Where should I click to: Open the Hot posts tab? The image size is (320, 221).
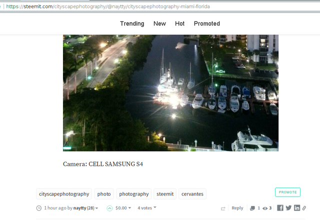coord(179,23)
